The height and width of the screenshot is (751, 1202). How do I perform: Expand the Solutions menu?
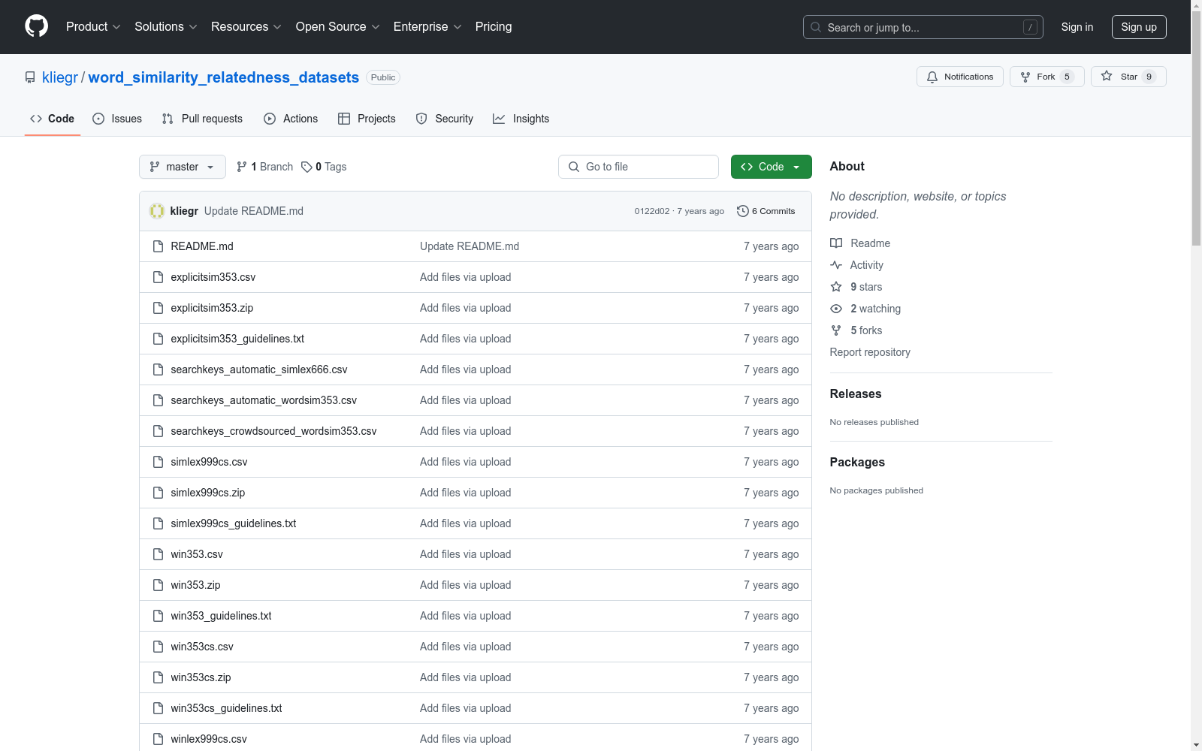[166, 26]
